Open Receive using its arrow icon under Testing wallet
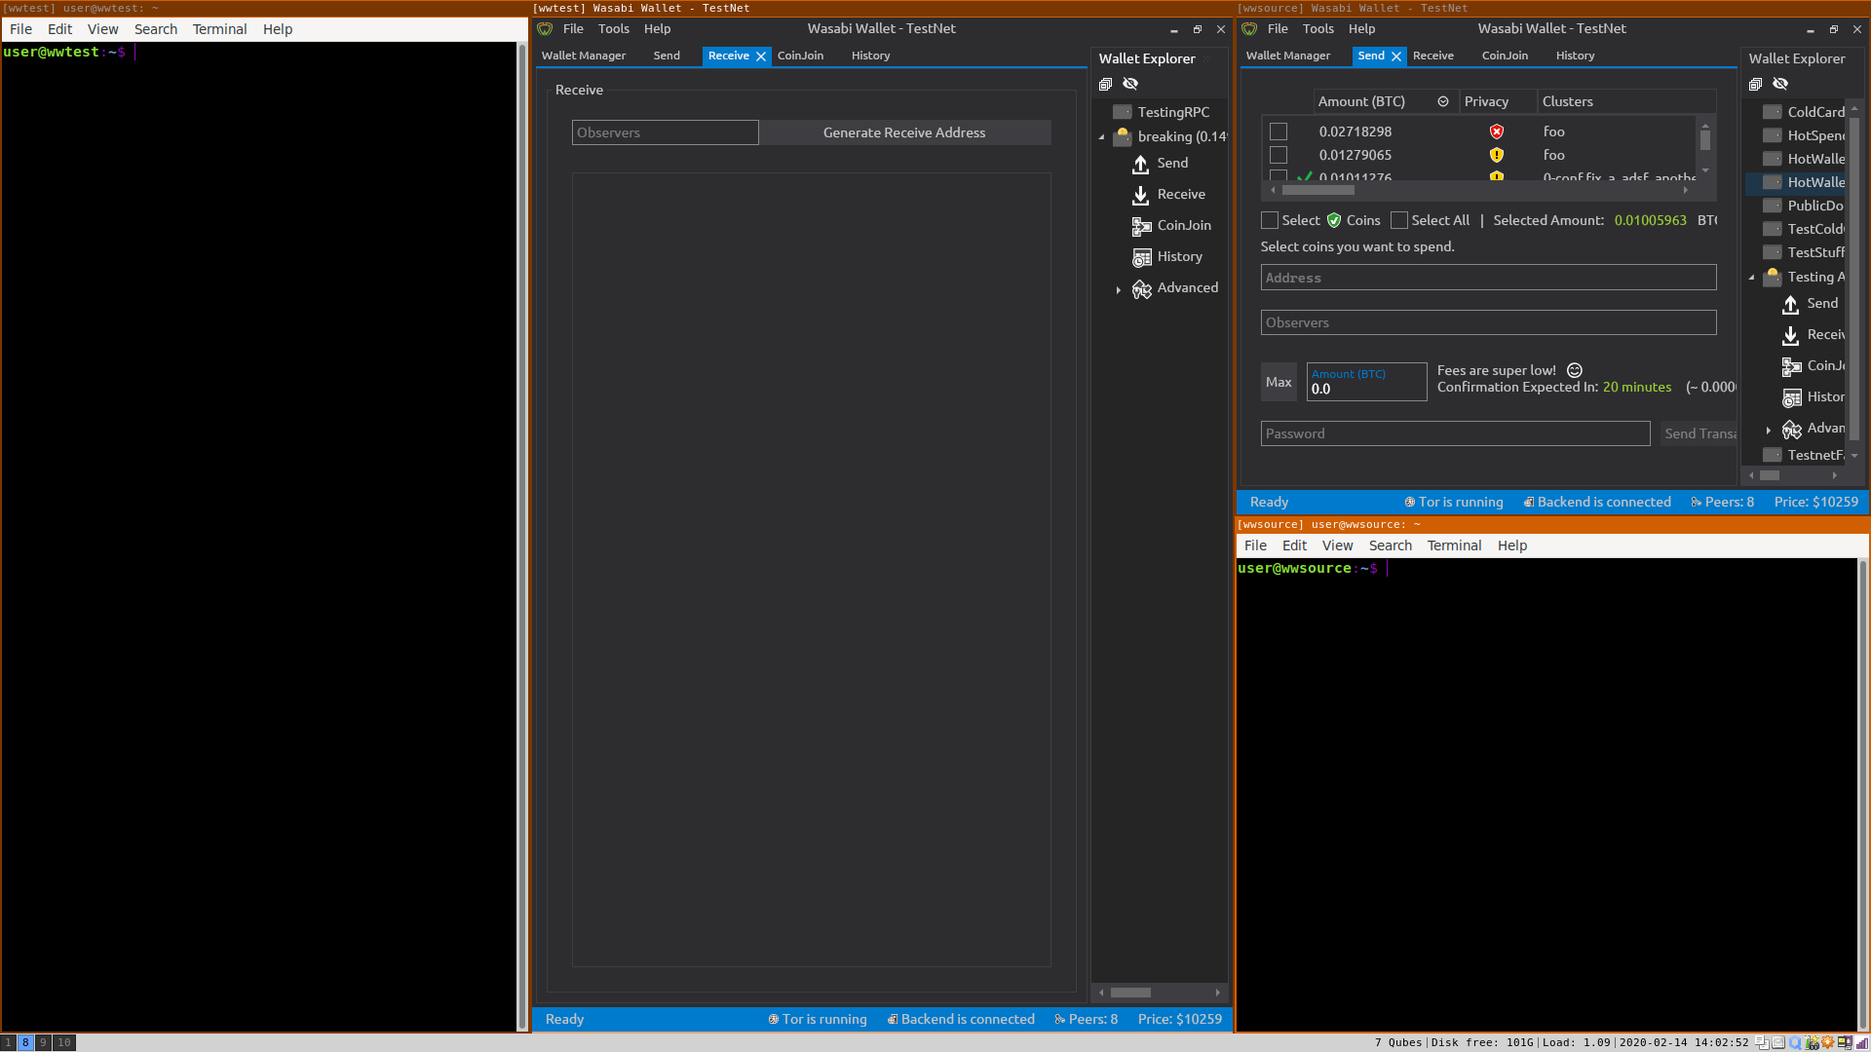This screenshot has width=1871, height=1052. click(x=1792, y=335)
